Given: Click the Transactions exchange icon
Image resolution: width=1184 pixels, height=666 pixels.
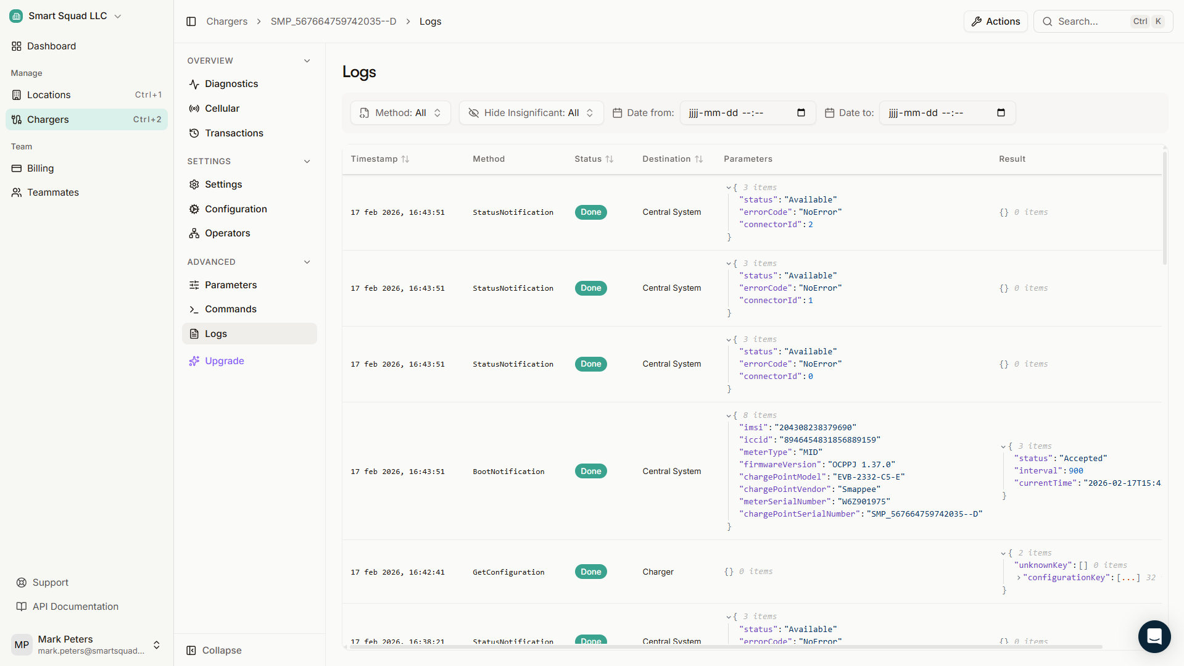Looking at the screenshot, I should tap(194, 133).
